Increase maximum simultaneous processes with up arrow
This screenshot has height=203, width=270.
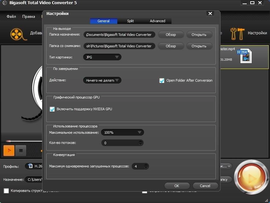pyautogui.click(x=146, y=165)
